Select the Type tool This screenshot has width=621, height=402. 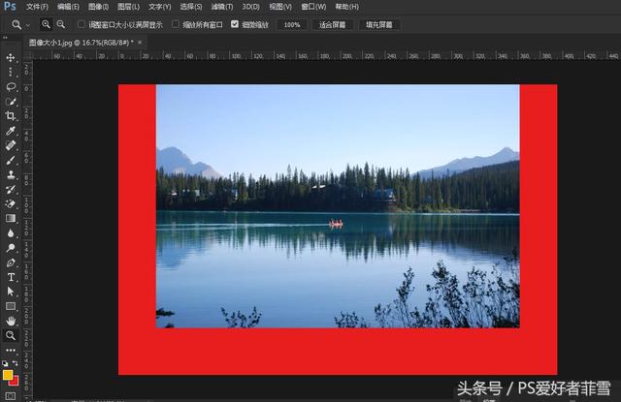coord(11,277)
